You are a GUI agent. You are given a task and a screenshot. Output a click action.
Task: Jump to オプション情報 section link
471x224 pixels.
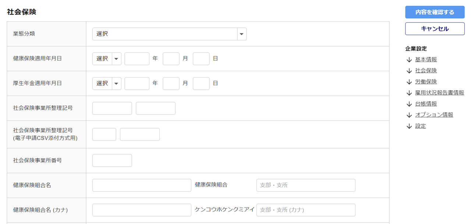pyautogui.click(x=434, y=115)
